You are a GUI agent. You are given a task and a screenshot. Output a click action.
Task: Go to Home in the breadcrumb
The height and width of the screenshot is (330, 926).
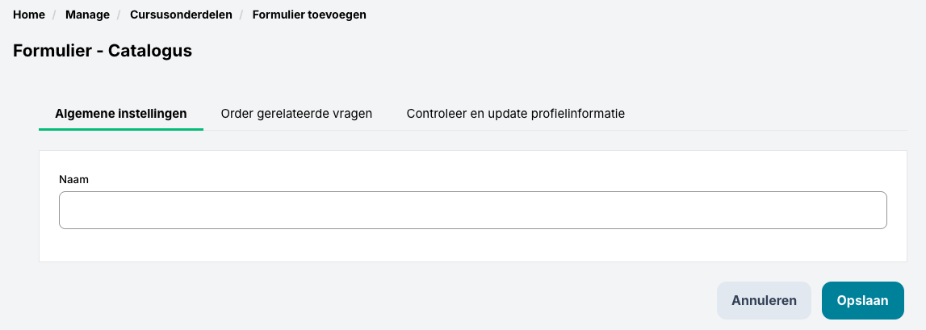pyautogui.click(x=29, y=15)
